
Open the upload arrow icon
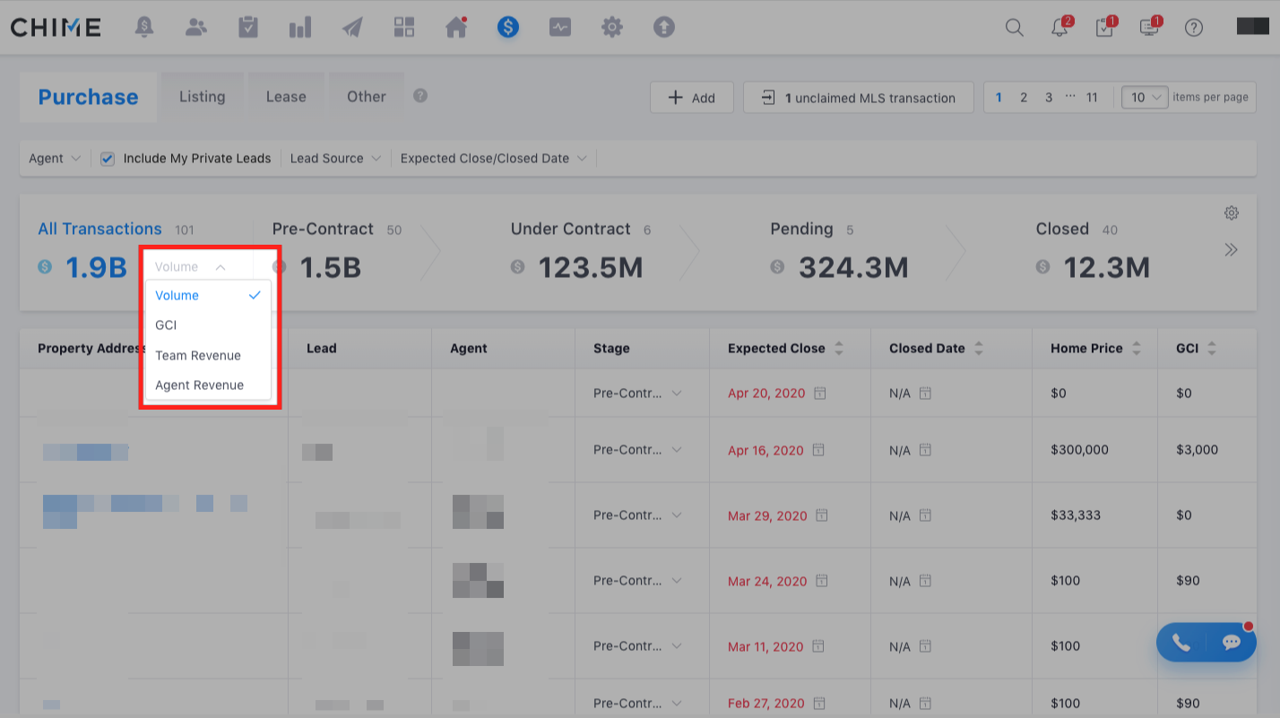point(663,27)
